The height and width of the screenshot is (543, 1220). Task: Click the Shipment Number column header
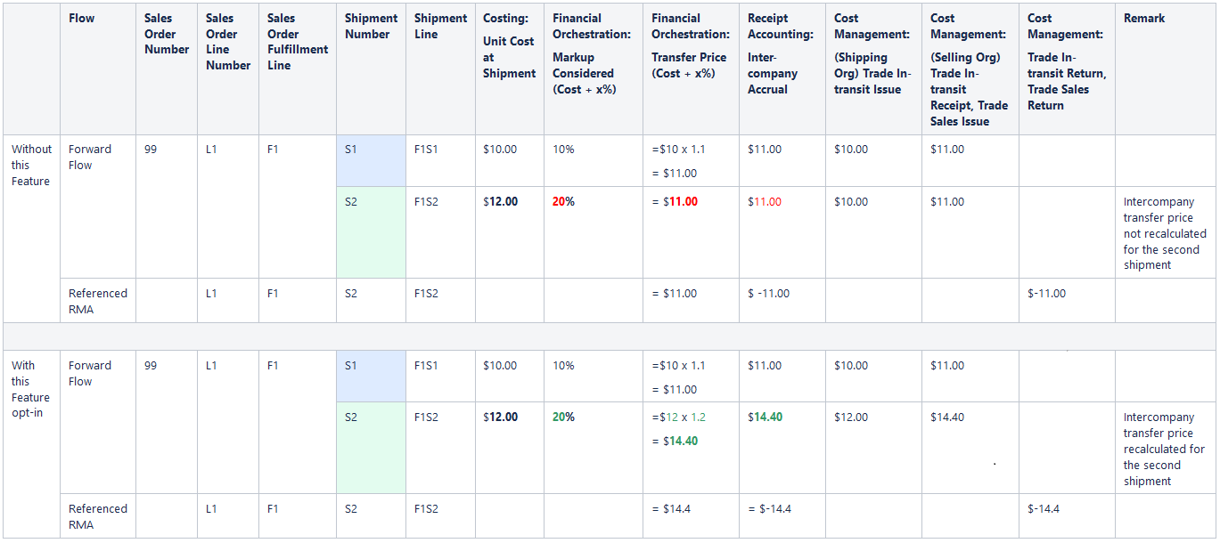click(x=371, y=26)
